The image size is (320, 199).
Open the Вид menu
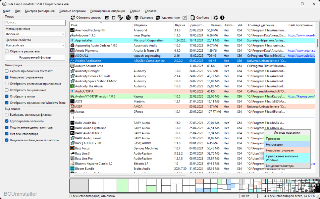[x=18, y=11]
